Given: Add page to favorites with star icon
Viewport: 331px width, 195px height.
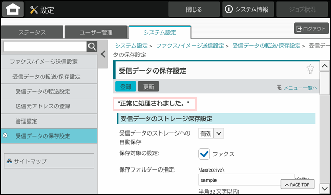Looking at the screenshot, I should point(310,69).
